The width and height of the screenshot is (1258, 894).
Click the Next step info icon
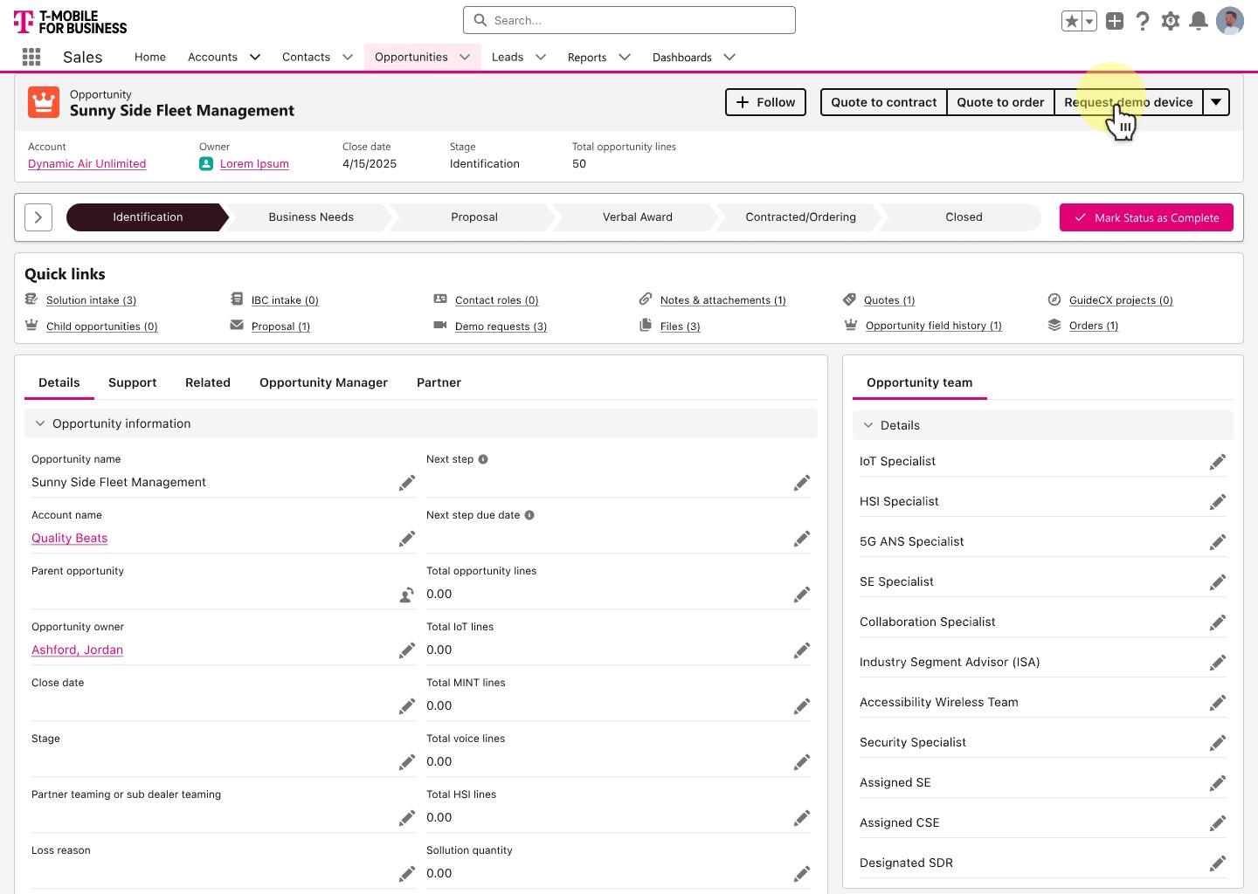click(x=483, y=459)
